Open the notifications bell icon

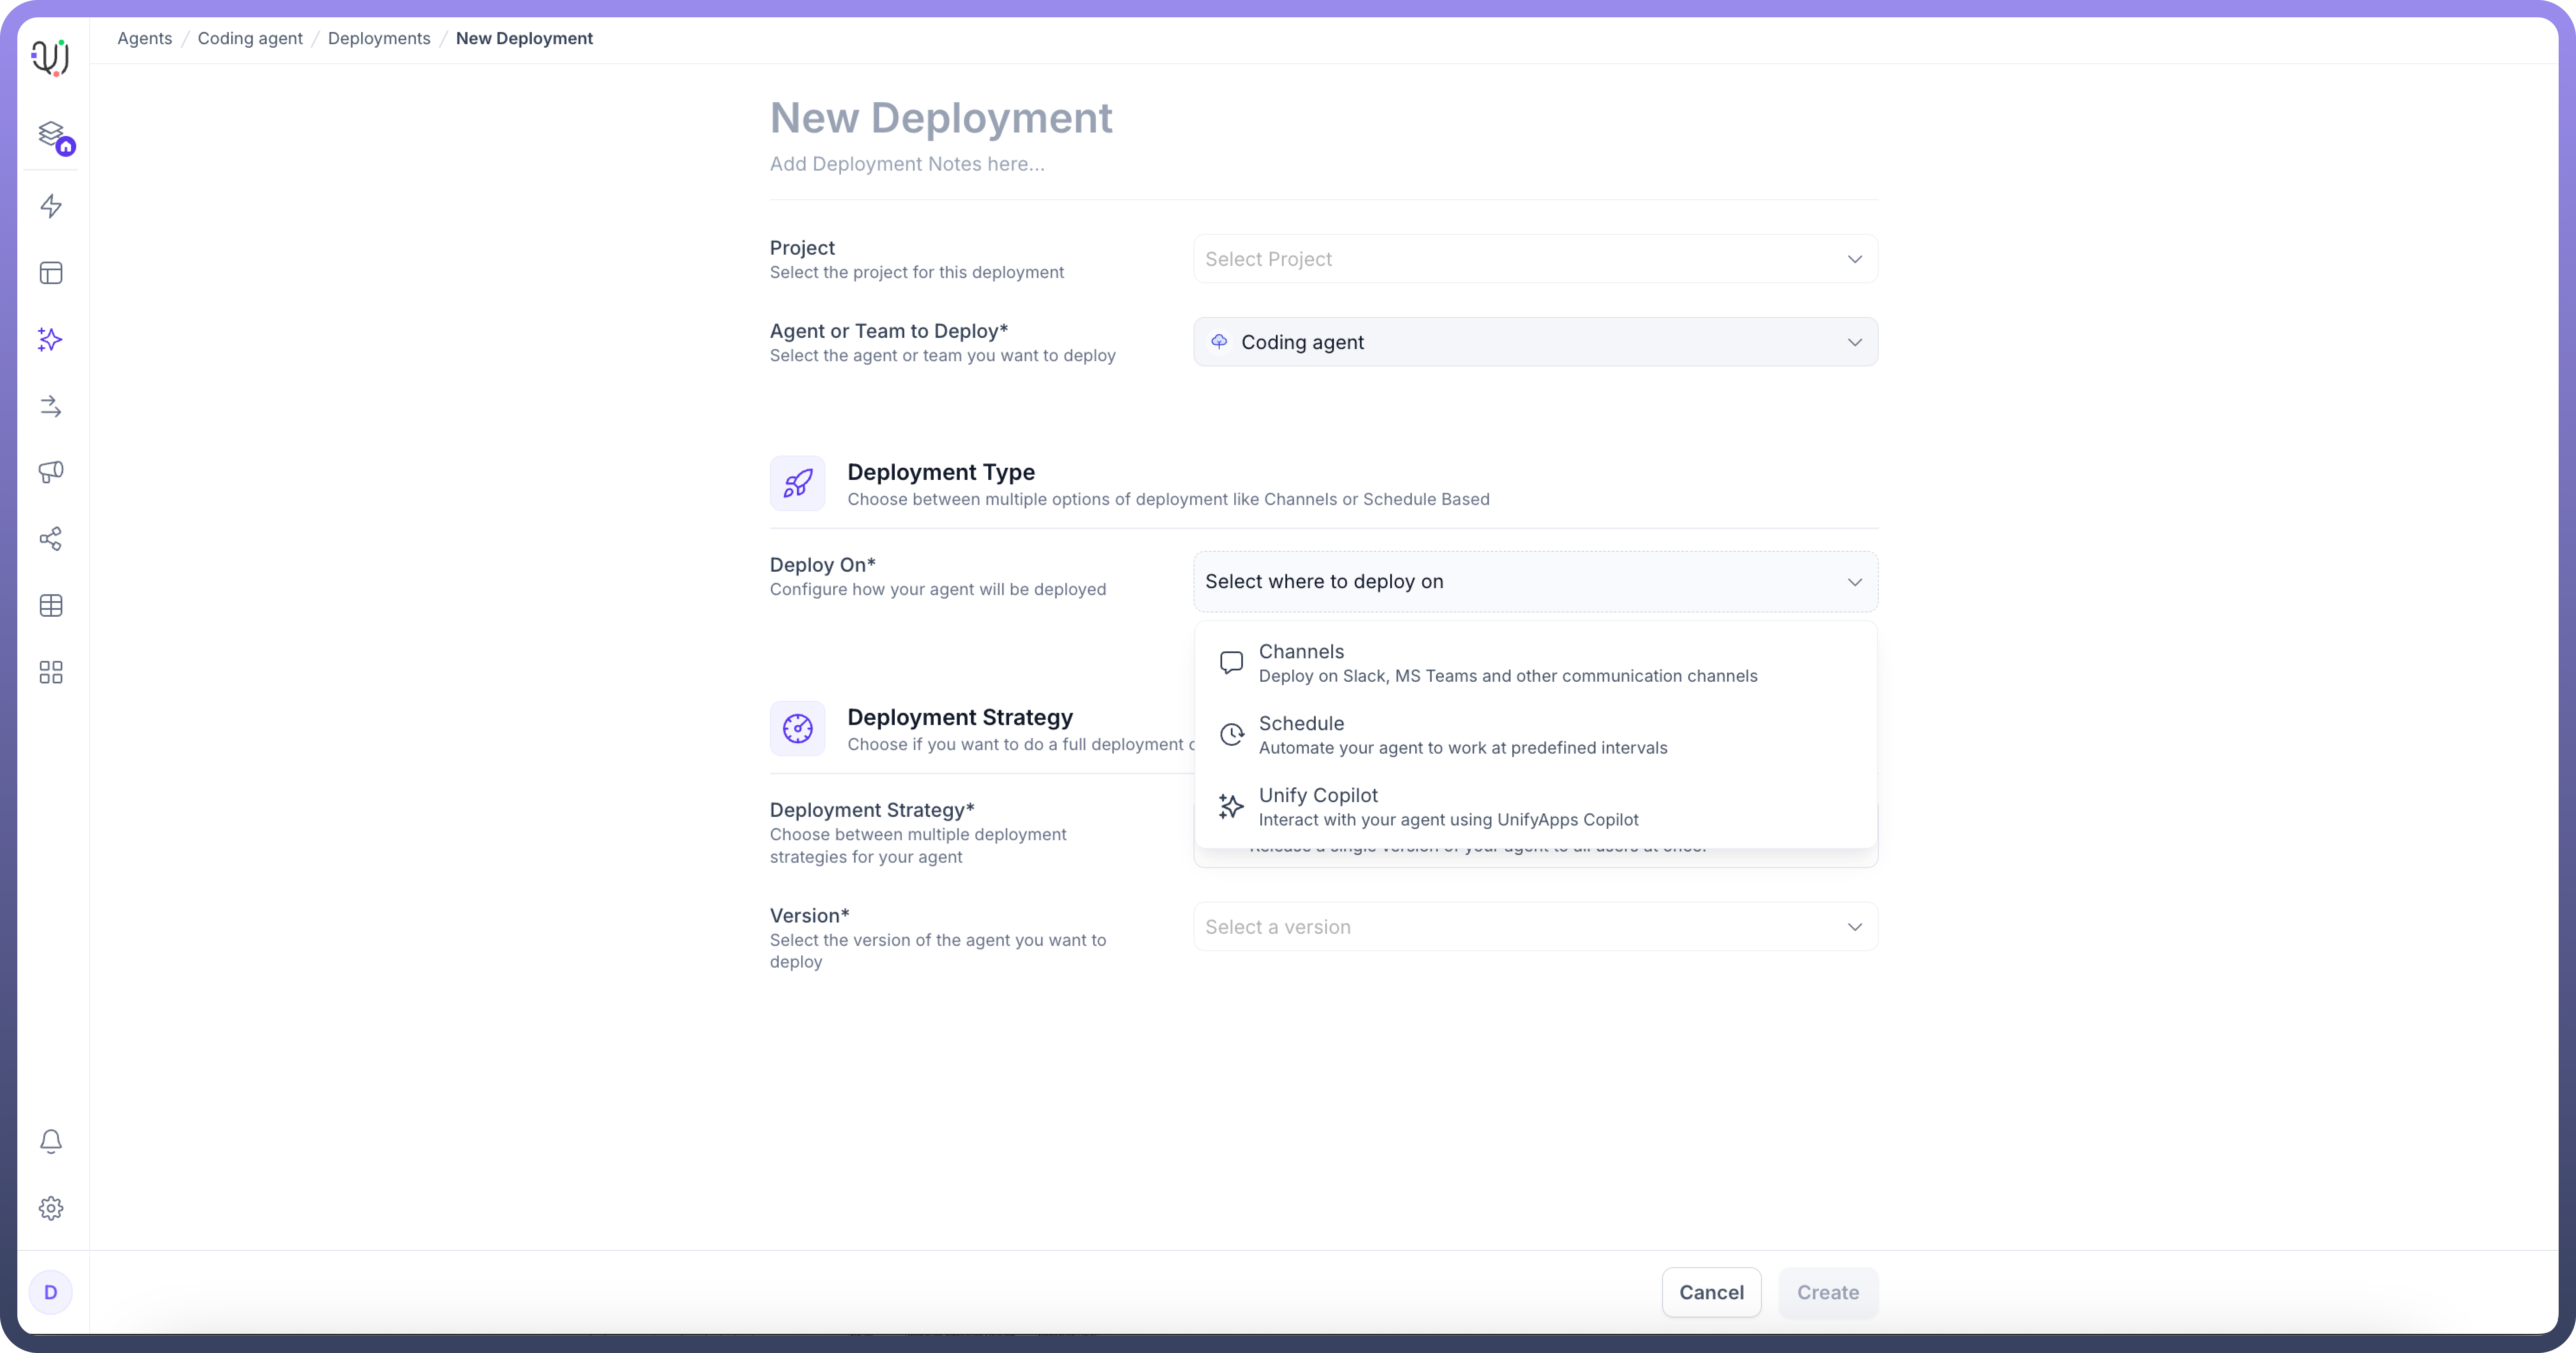(51, 1141)
